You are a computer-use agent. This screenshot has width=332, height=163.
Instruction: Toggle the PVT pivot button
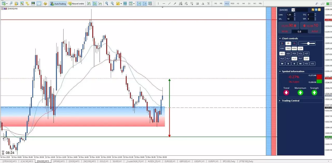(x=300, y=59)
